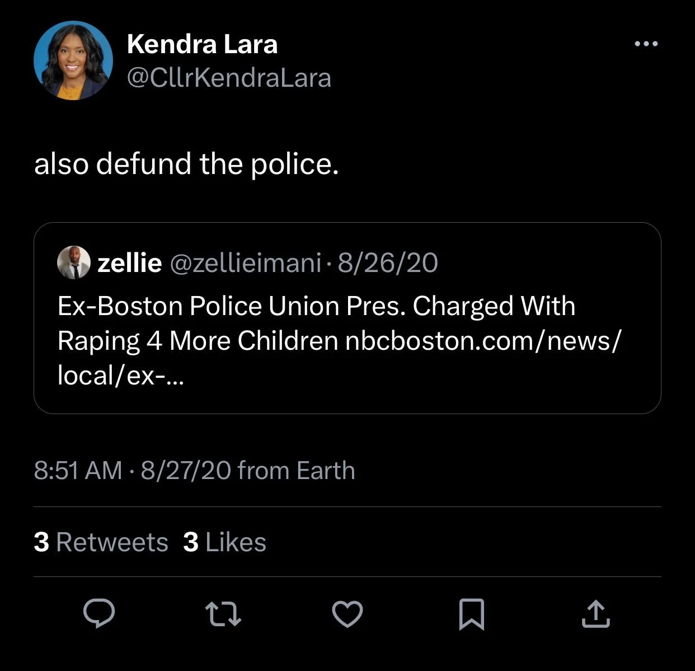Open Kendra Lara's profile picture

pyautogui.click(x=73, y=60)
